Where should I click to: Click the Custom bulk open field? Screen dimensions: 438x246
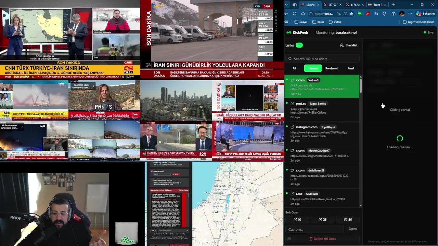click(314, 229)
